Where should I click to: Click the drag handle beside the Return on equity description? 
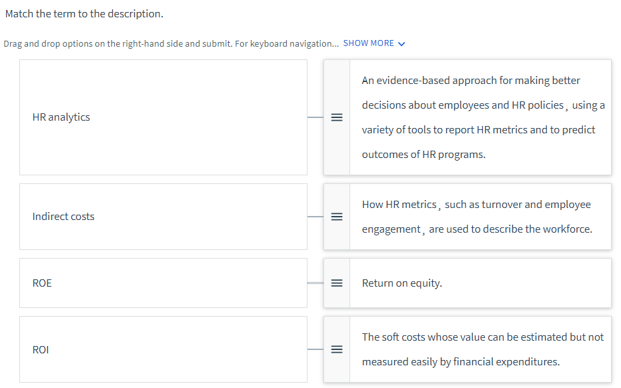(337, 283)
